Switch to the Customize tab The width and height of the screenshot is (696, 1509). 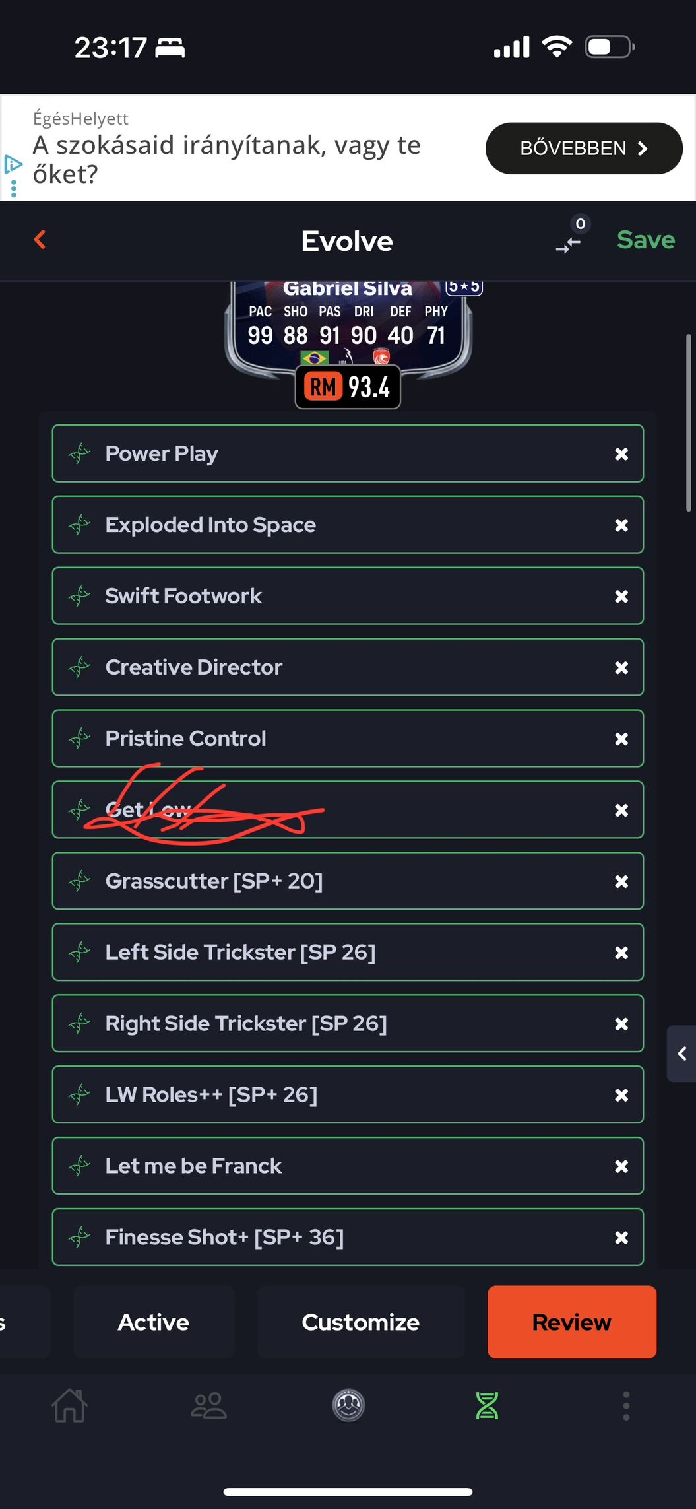[x=361, y=1322]
